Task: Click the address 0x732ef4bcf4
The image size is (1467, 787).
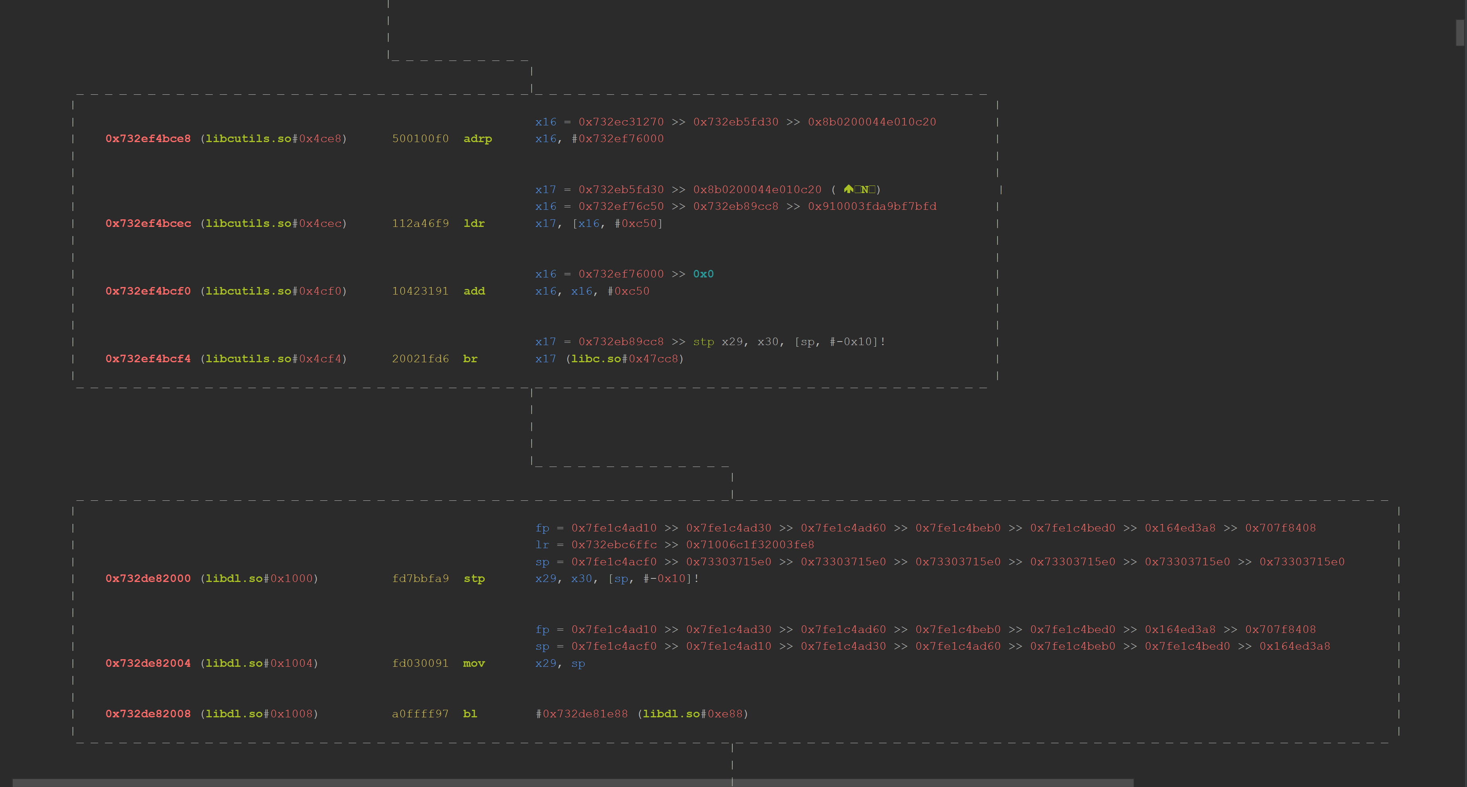Action: pyautogui.click(x=148, y=359)
